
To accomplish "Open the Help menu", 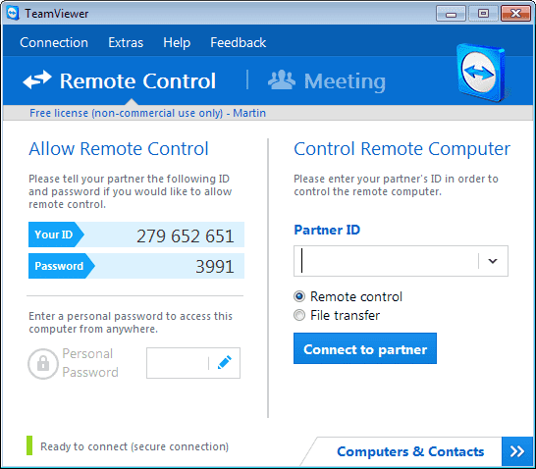I will (x=177, y=43).
